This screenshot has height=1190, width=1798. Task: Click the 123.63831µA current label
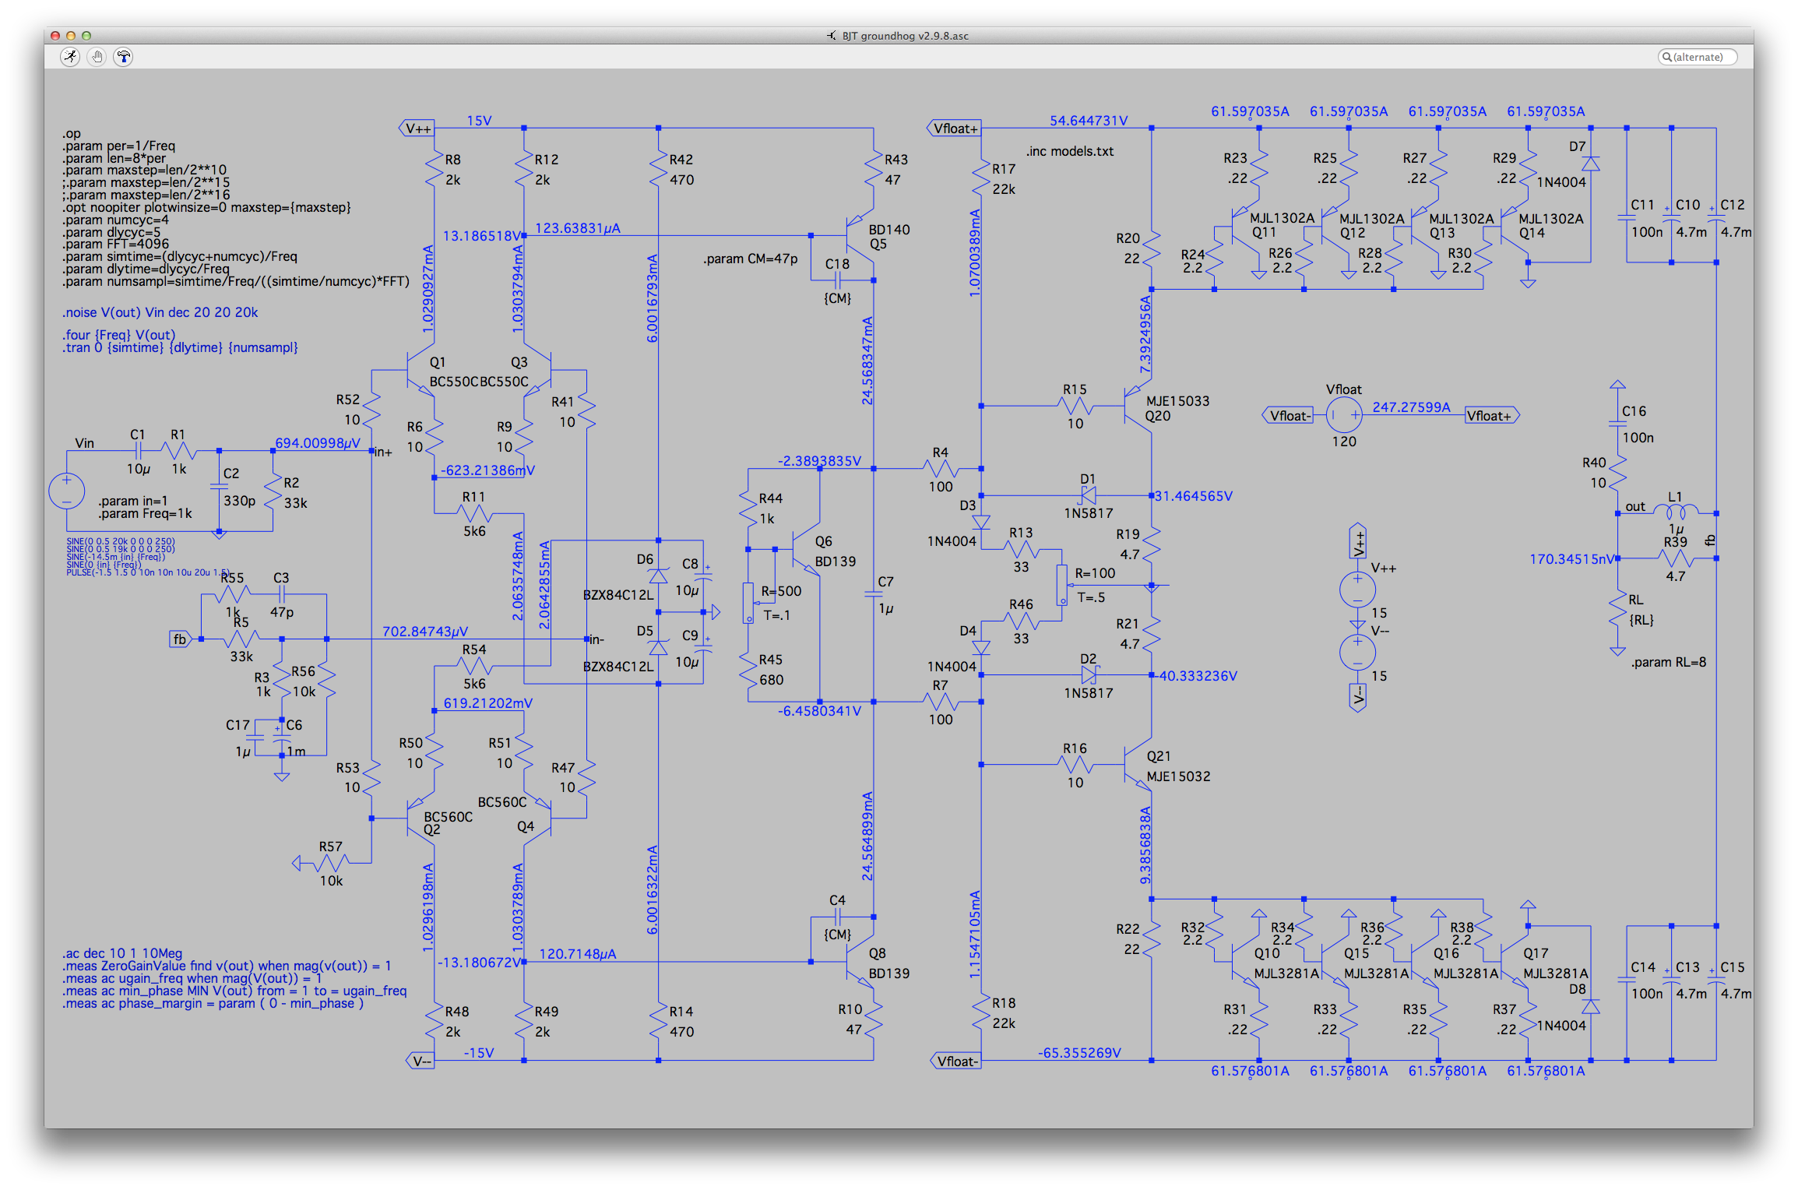click(x=578, y=228)
